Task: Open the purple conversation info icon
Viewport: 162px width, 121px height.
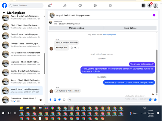Action: (x=154, y=15)
